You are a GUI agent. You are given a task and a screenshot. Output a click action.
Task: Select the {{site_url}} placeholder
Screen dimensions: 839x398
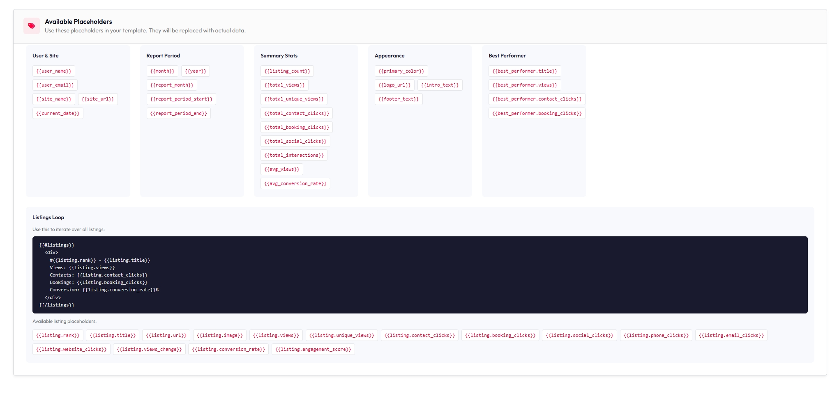tap(98, 99)
